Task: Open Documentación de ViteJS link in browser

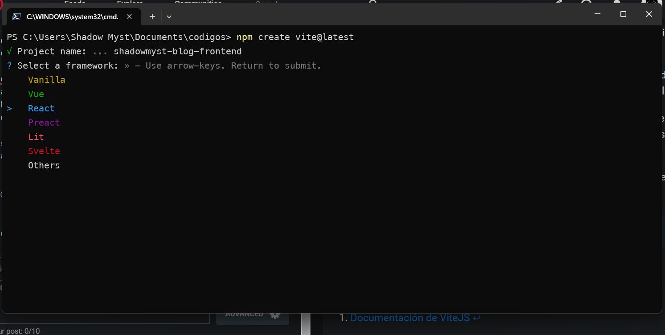Action: pyautogui.click(x=410, y=318)
